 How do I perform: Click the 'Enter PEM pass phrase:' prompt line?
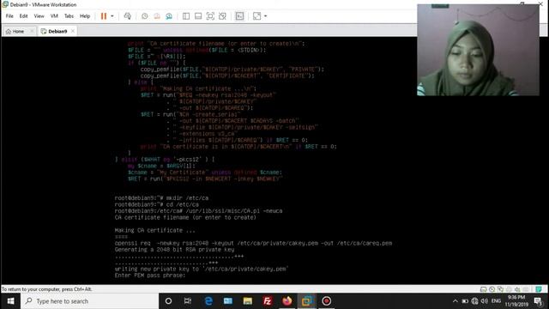(150, 276)
